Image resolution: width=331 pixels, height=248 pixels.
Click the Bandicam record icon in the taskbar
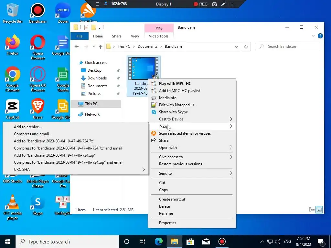[x=222, y=242]
